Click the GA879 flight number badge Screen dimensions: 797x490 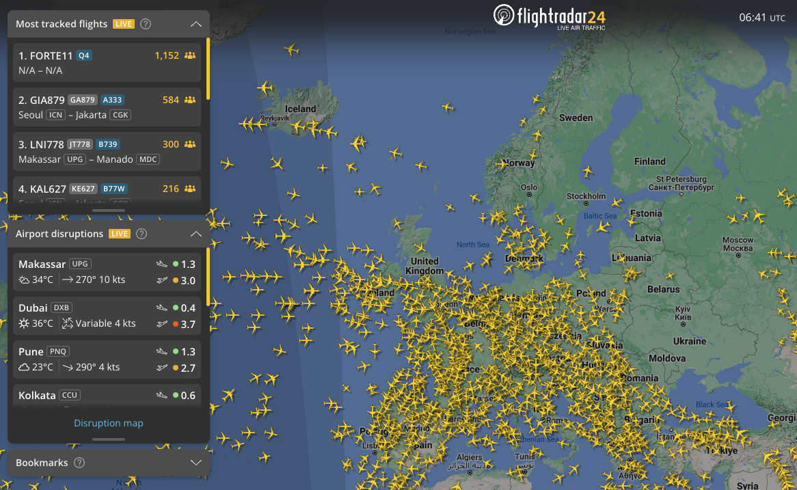pyautogui.click(x=82, y=100)
